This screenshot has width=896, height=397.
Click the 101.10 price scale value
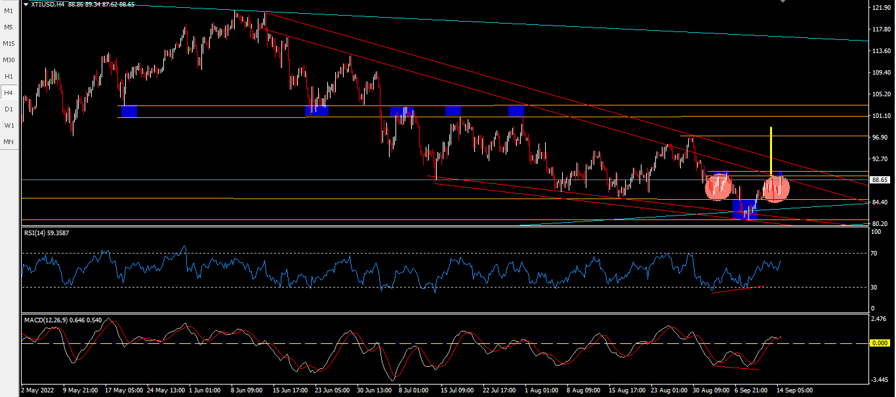coord(881,116)
